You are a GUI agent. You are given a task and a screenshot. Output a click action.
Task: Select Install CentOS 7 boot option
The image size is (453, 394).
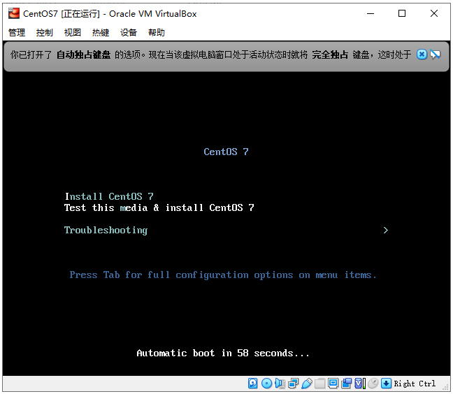coord(108,197)
